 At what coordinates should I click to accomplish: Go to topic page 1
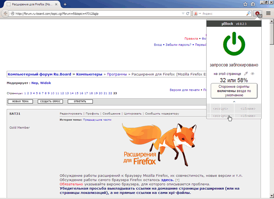pyautogui.click(x=25, y=93)
